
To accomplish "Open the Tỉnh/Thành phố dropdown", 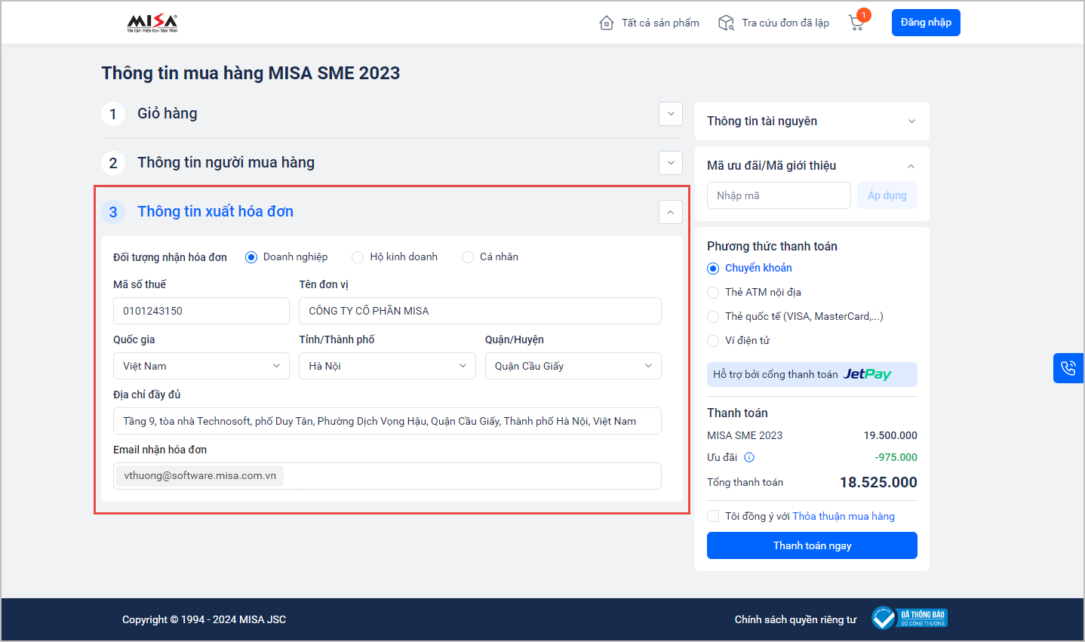I will 387,366.
